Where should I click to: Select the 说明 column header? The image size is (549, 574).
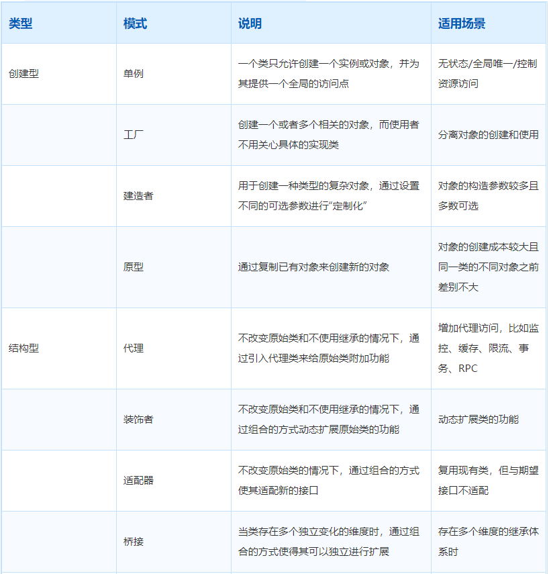[250, 24]
